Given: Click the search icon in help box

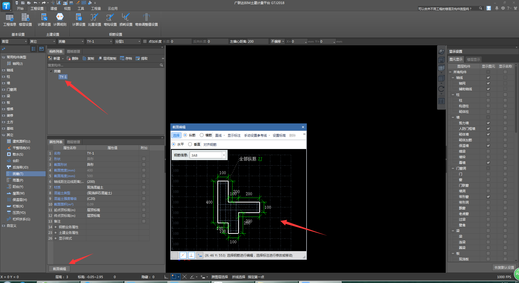Looking at the screenshot, I should [481, 8].
